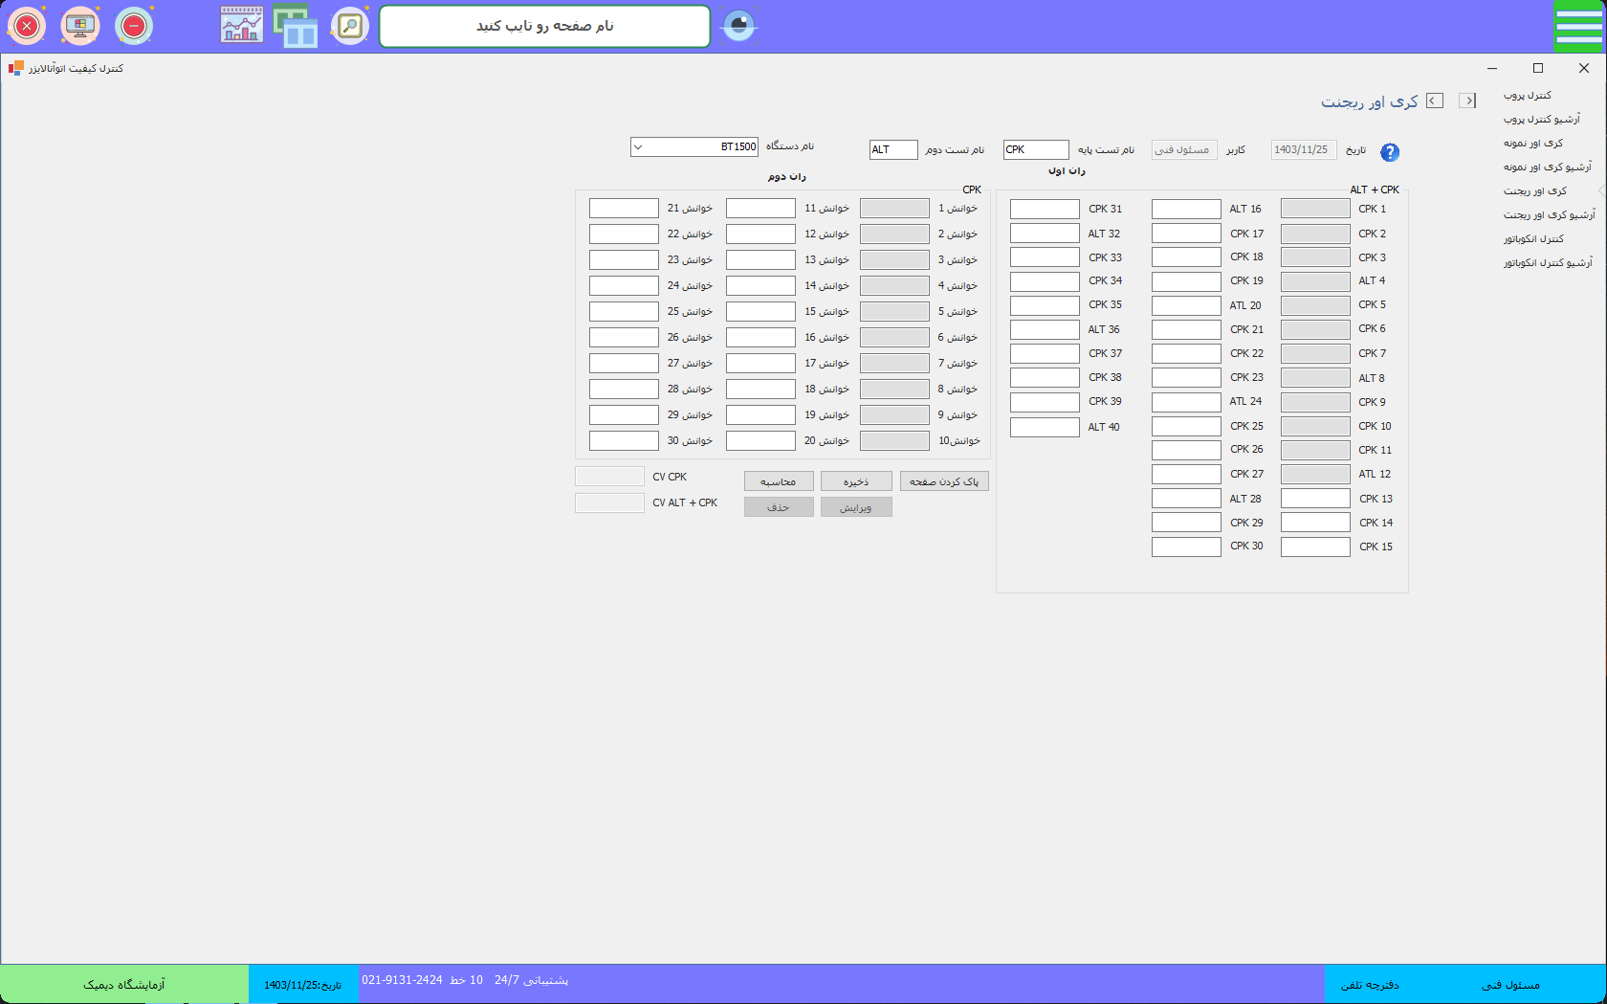
Task: Click the left chevron navigation arrow
Action: [1435, 101]
